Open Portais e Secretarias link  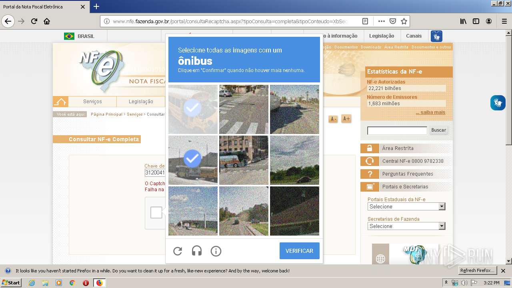pos(406,186)
